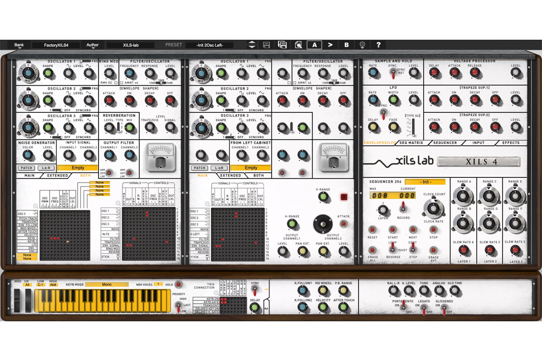Toggle the Legato on/off switch
Viewport: 542px width, 361px height.
pyautogui.click(x=423, y=309)
